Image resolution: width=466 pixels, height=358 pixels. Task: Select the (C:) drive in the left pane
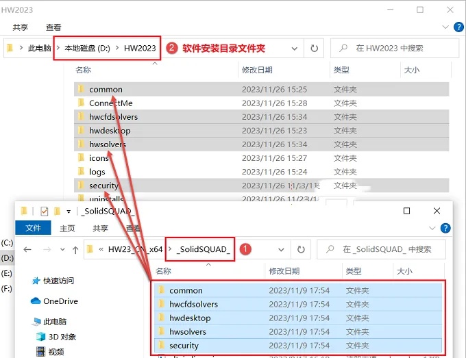(x=8, y=243)
